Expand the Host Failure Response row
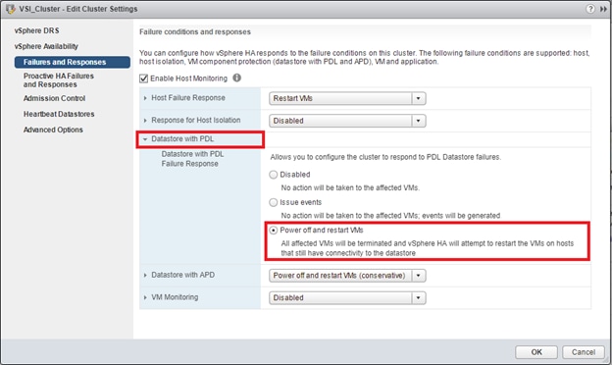The image size is (612, 365). (145, 98)
